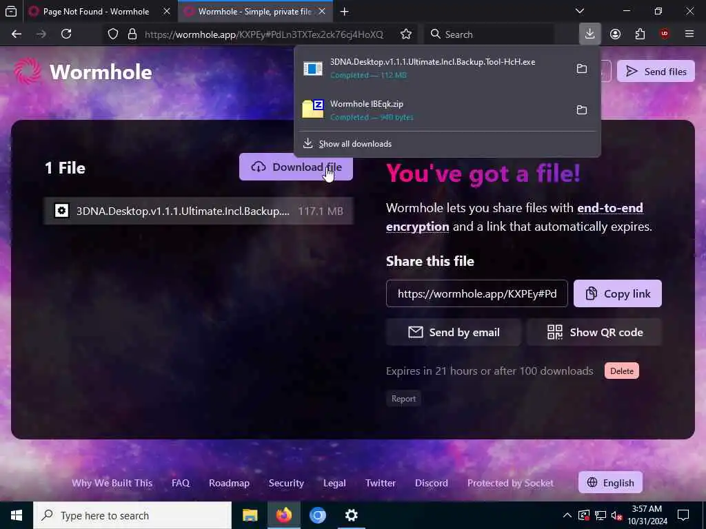Screen dimensions: 706x529
Task: Click the taskbar search box
Action: tap(132, 515)
